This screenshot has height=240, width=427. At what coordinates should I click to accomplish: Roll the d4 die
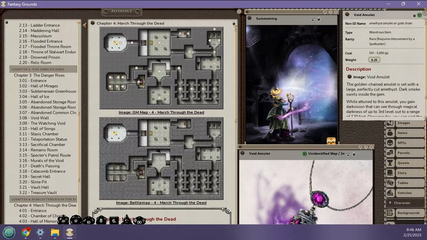126,220
